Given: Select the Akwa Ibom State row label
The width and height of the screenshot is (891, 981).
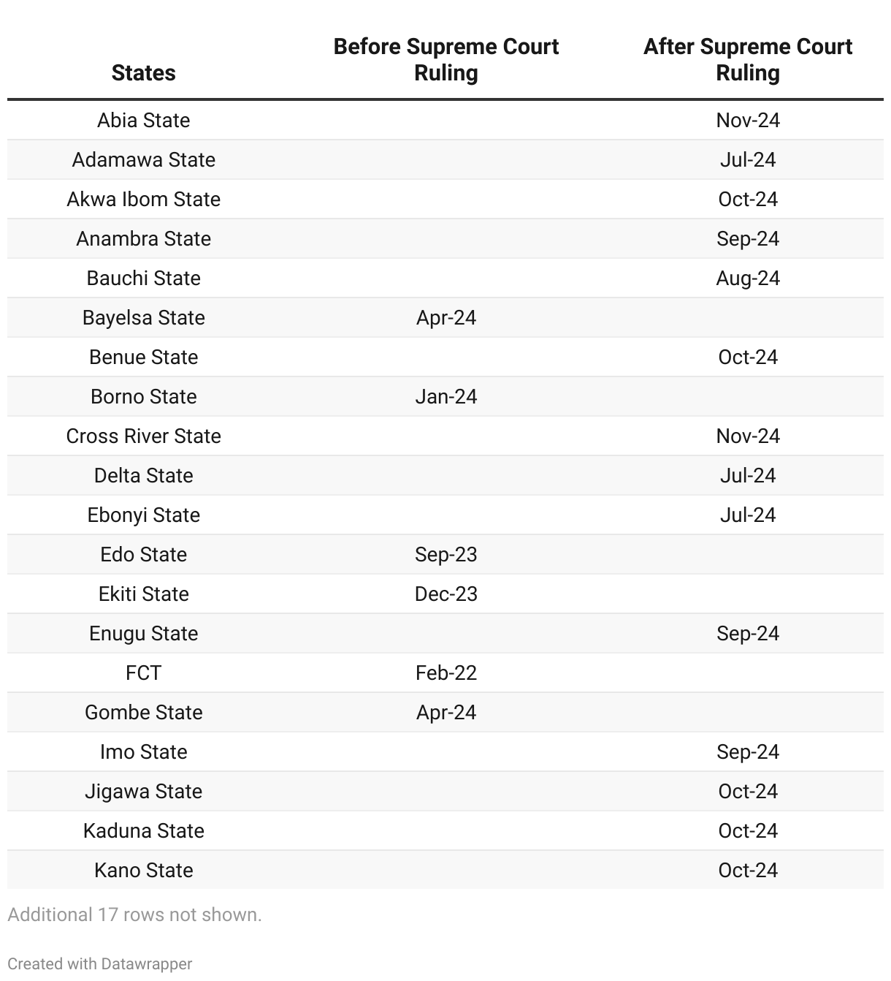Looking at the screenshot, I should click(143, 199).
